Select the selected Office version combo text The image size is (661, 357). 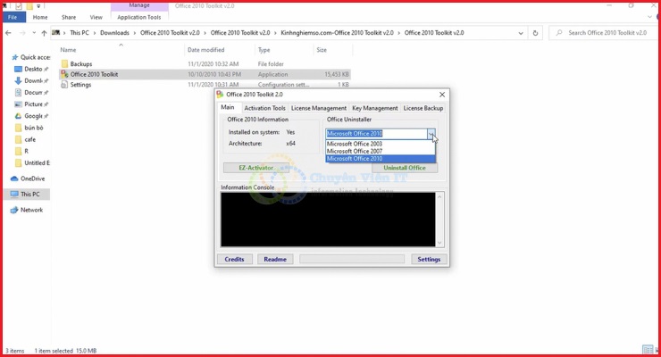pos(355,134)
